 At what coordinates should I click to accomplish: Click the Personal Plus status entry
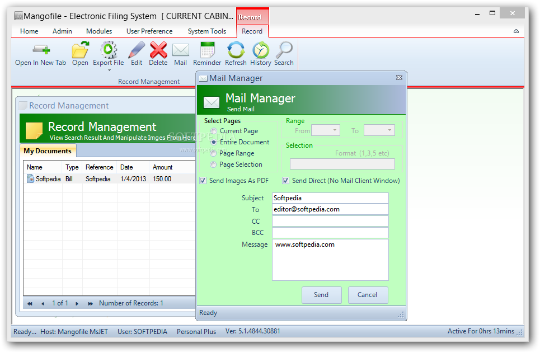tap(196, 332)
